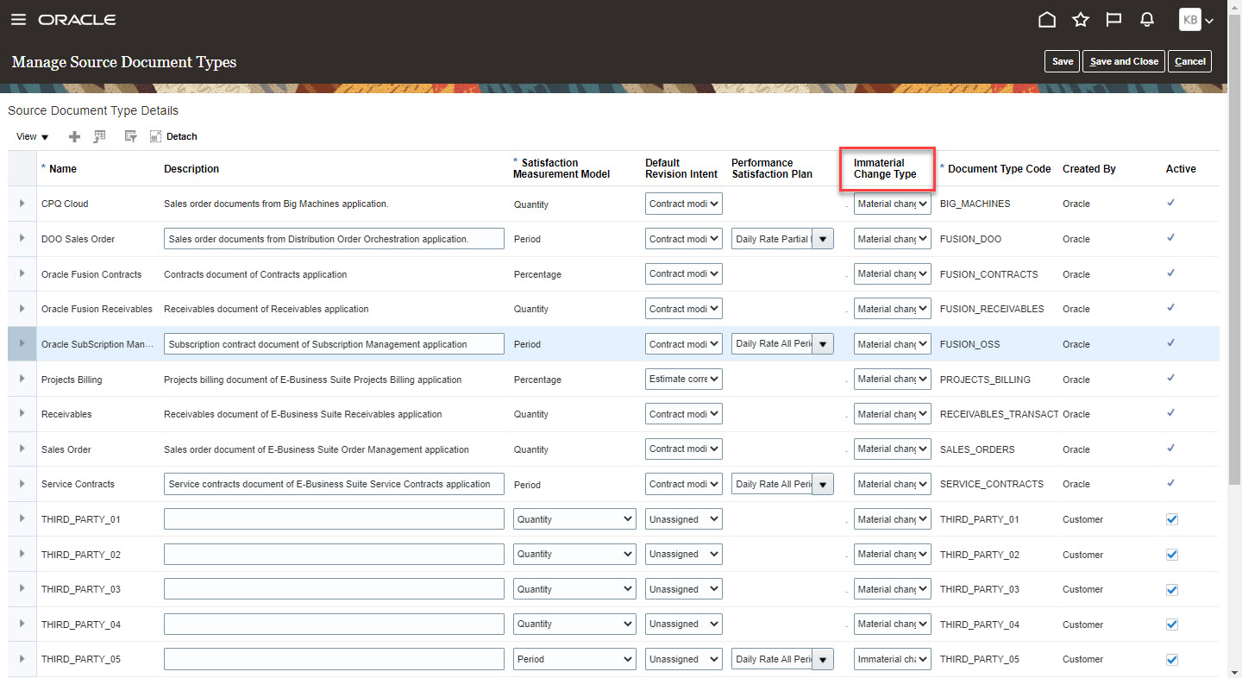Open Satisfaction Measurement Model dropdown for THIRD_PARTY_02
The height and width of the screenshot is (678, 1242).
click(574, 555)
